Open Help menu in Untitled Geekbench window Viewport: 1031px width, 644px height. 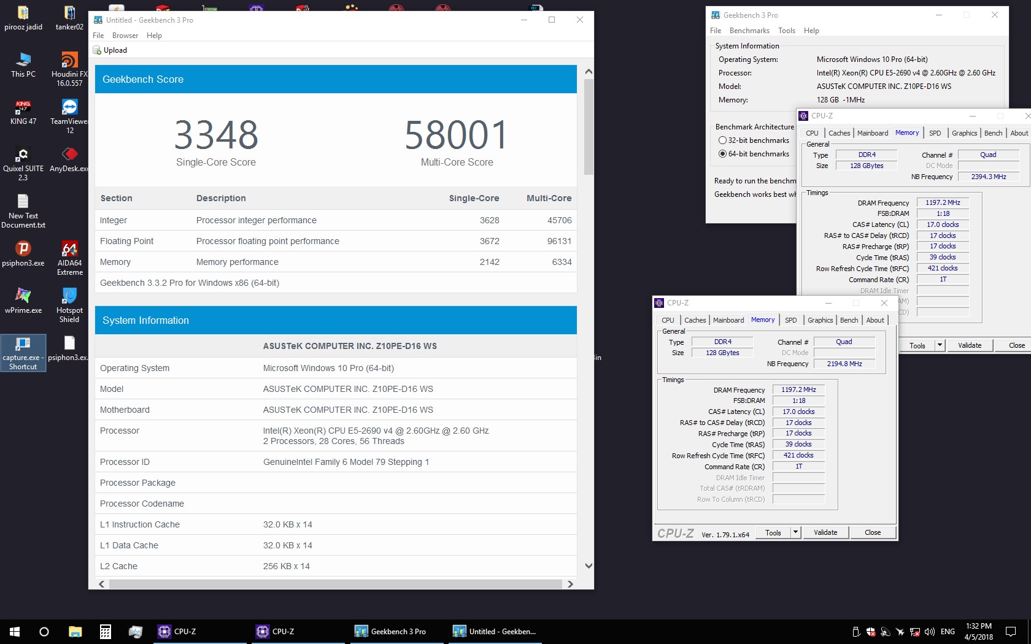click(x=154, y=36)
